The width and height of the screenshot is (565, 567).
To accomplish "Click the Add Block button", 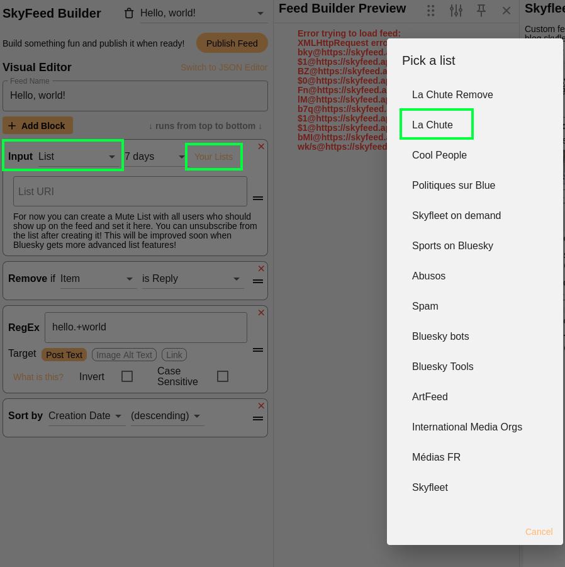I will pyautogui.click(x=38, y=125).
